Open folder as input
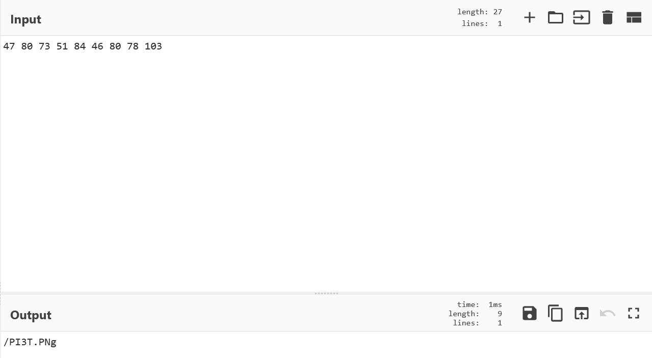652x358 pixels. [556, 18]
